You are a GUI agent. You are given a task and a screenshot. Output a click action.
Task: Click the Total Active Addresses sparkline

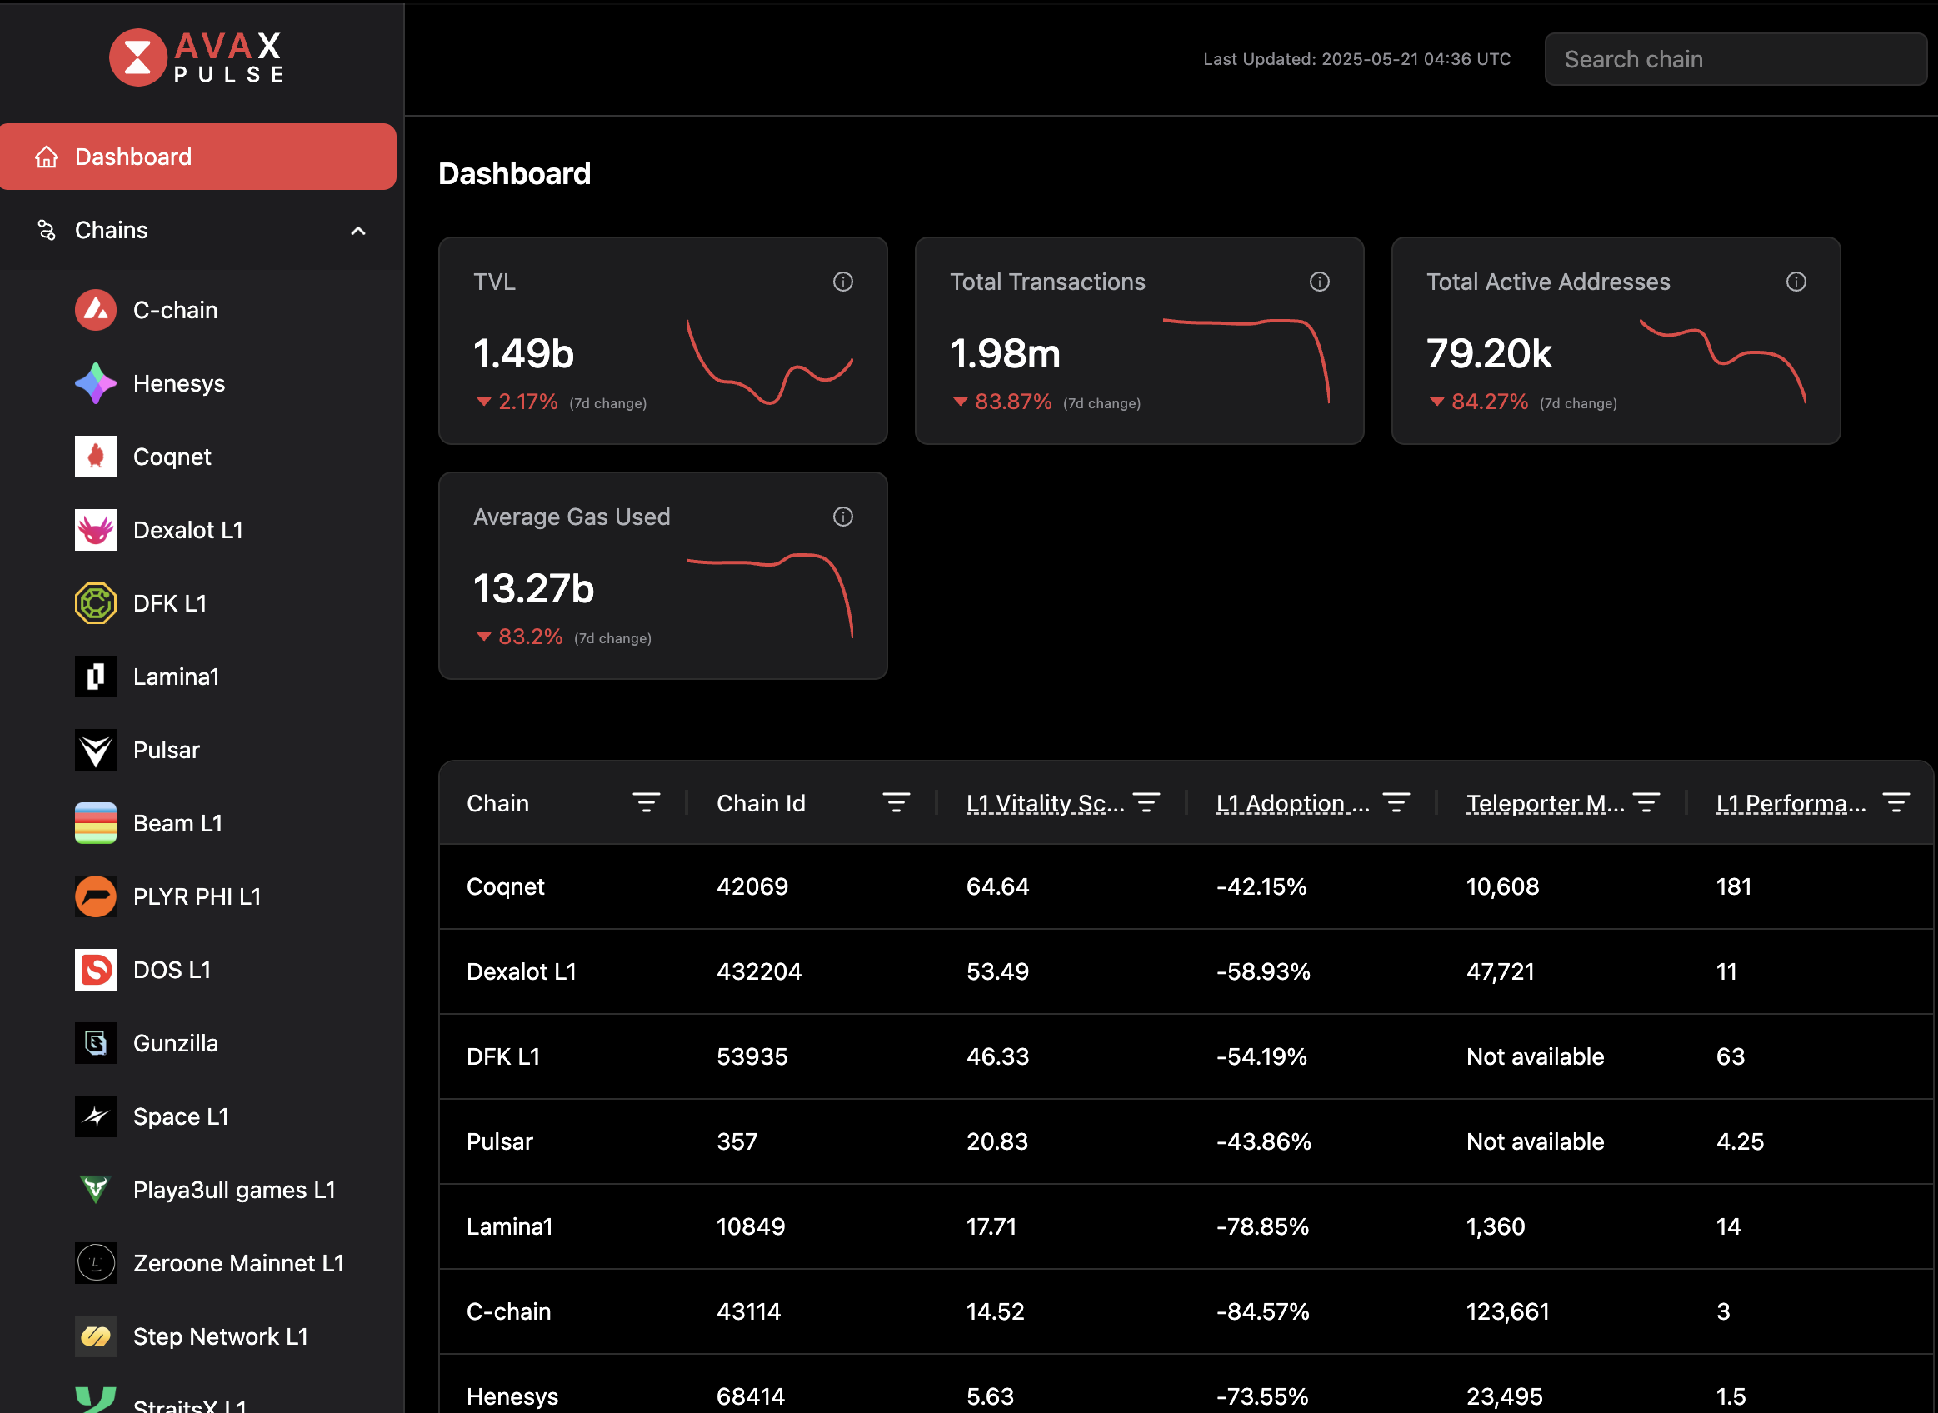[1722, 360]
